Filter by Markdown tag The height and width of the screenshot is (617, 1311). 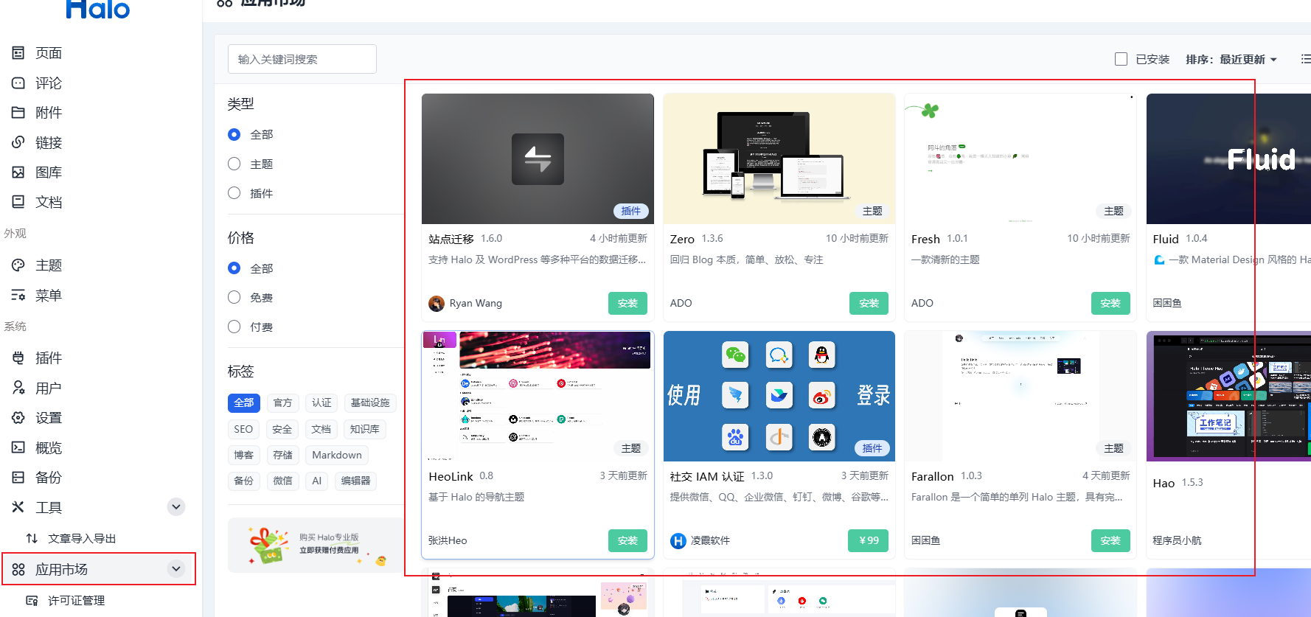[337, 455]
